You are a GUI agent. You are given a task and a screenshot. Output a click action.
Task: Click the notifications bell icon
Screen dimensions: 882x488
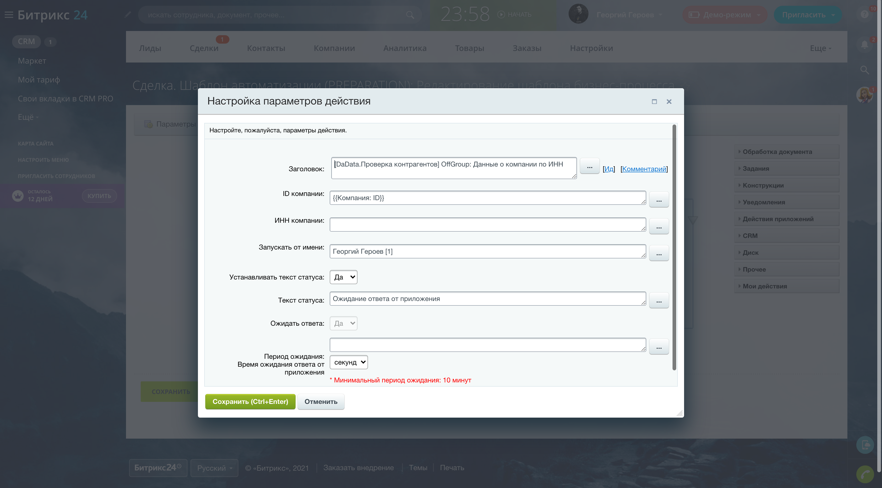(x=864, y=45)
